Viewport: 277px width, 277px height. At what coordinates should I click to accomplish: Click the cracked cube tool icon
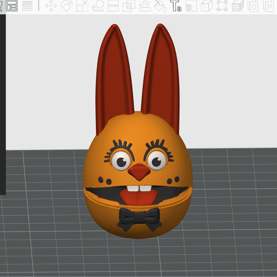207,6
